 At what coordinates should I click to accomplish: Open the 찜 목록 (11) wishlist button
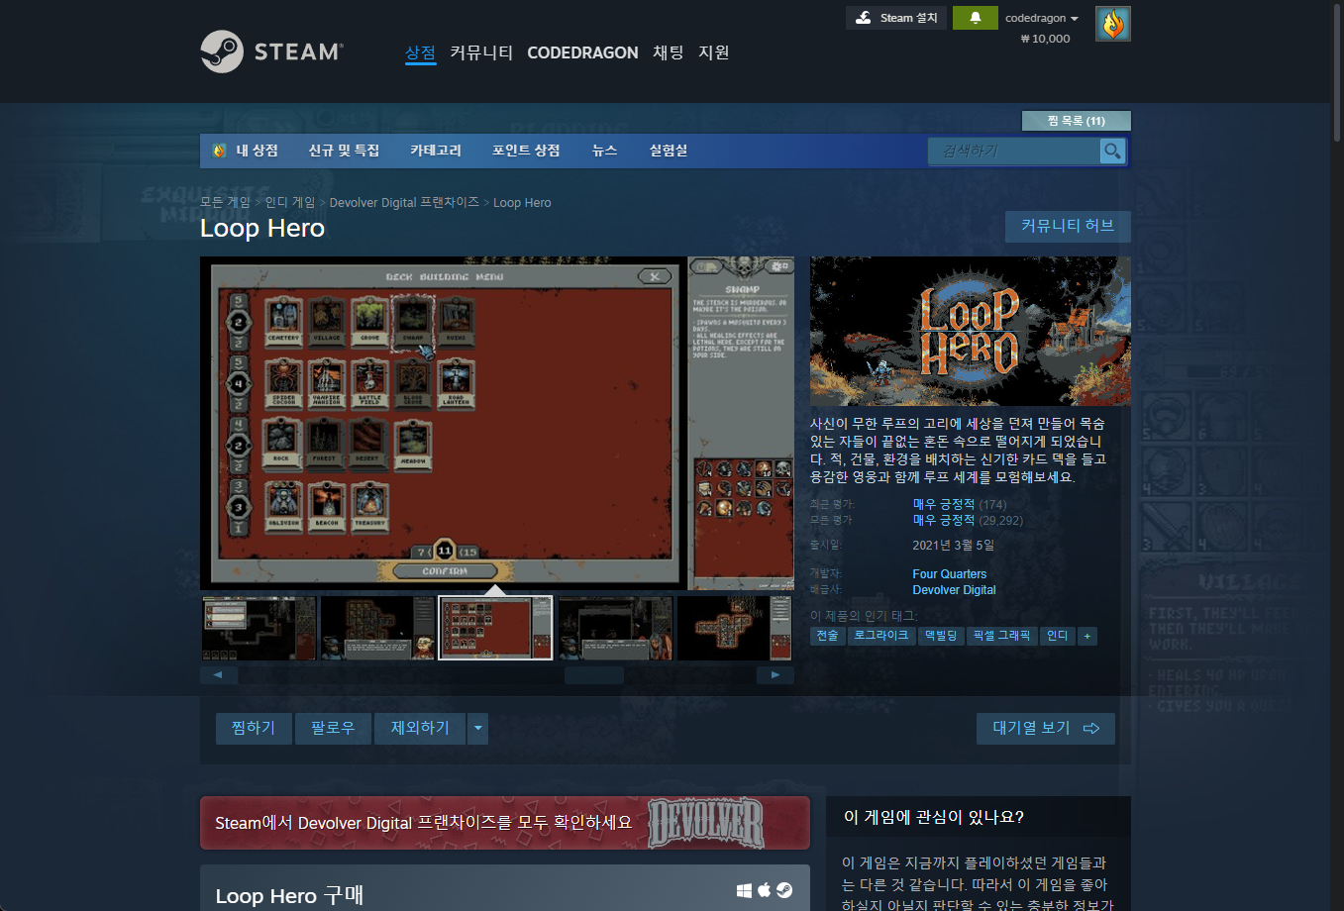[1076, 121]
